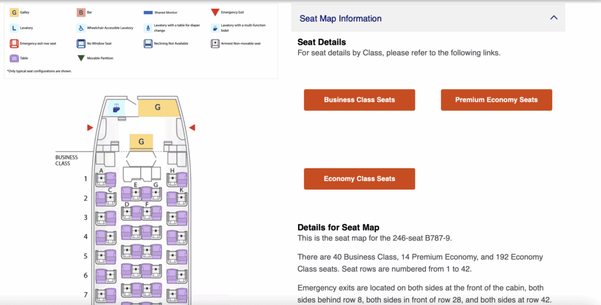601x305 pixels.
Task: Click the bidet lavatory on the seat map
Action: pyautogui.click(x=116, y=109)
